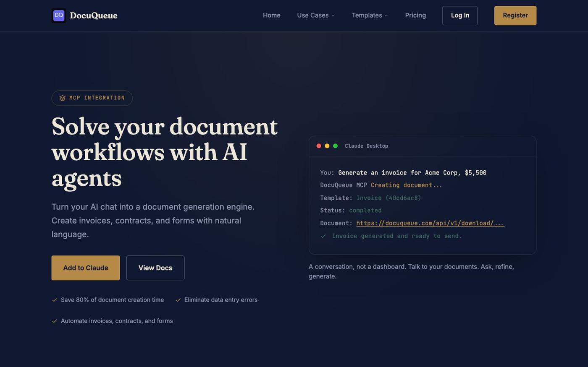Click the MCP Integration layers icon

coord(62,98)
